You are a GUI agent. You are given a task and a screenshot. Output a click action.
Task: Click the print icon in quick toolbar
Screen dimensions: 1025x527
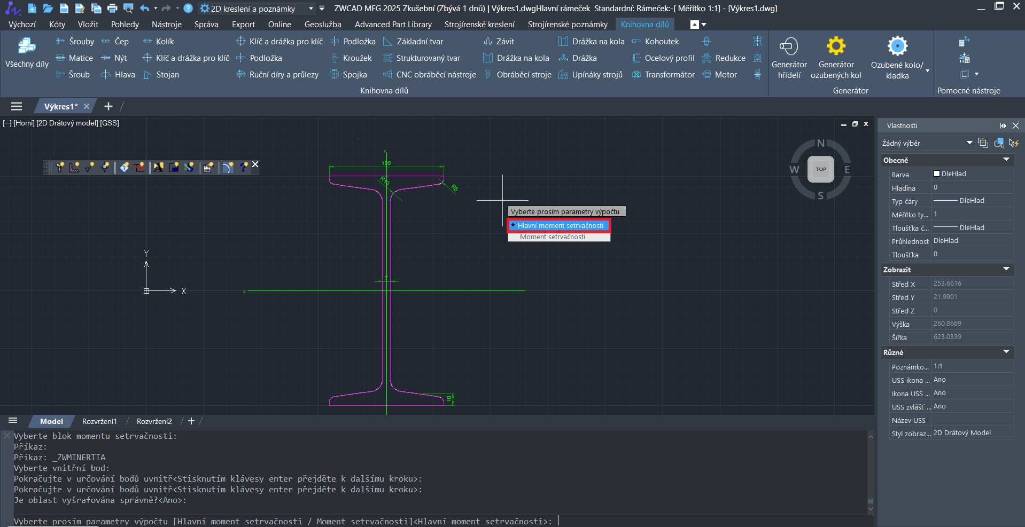tap(112, 8)
